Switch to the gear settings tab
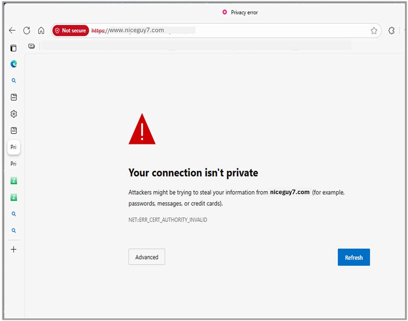 pyautogui.click(x=14, y=114)
